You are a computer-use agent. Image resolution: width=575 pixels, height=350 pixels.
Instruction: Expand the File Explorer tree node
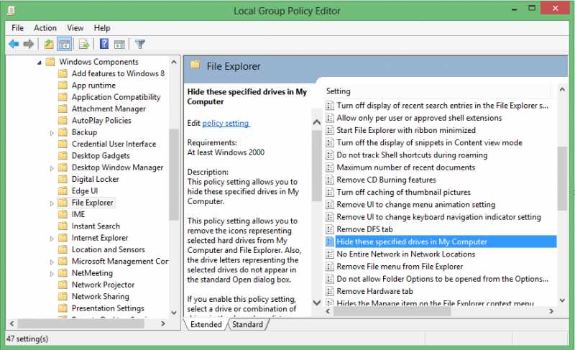pos(52,203)
